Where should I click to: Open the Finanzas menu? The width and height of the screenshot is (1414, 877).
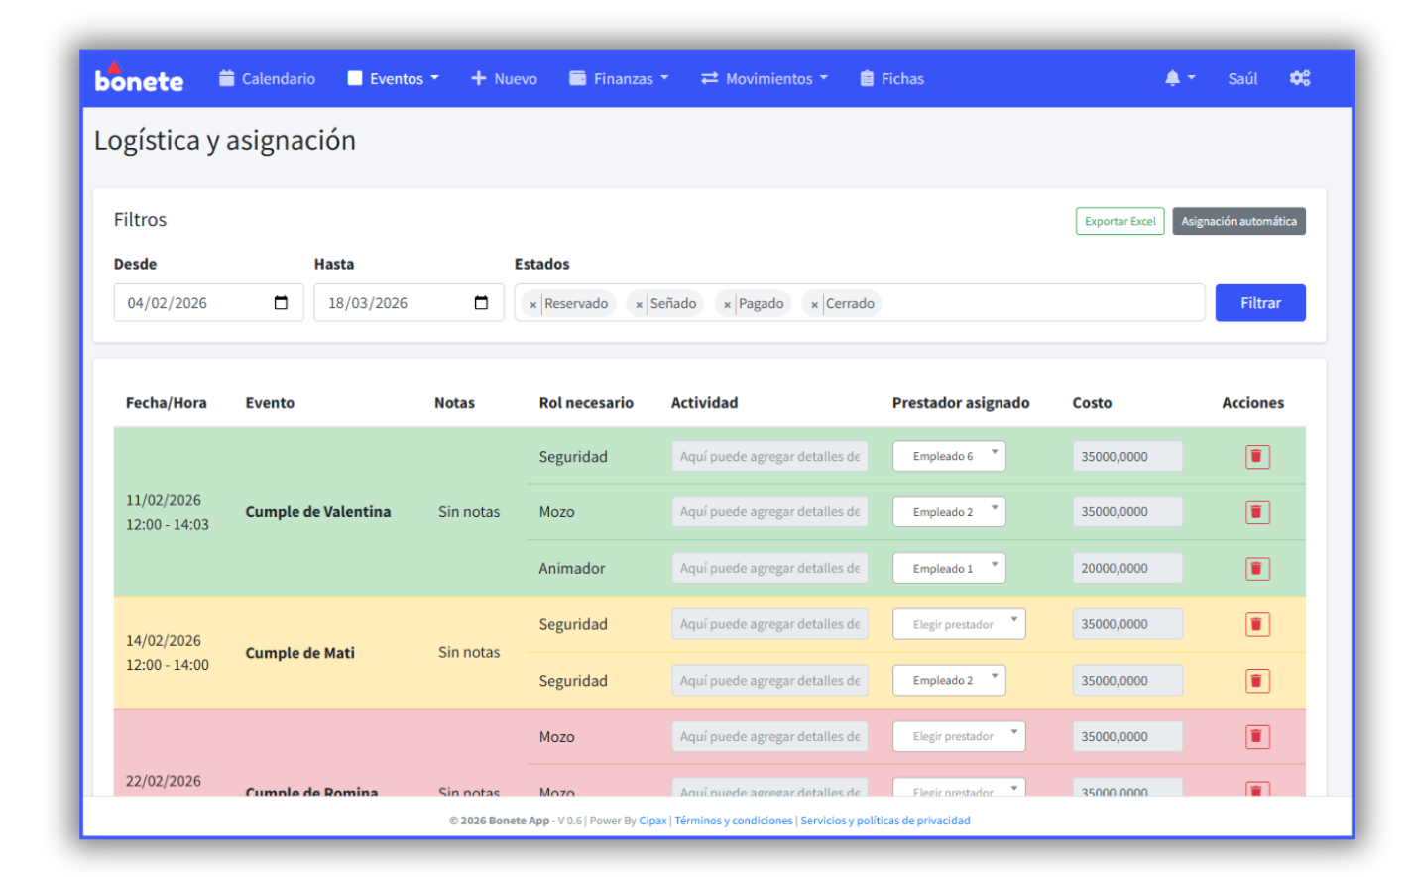[620, 79]
